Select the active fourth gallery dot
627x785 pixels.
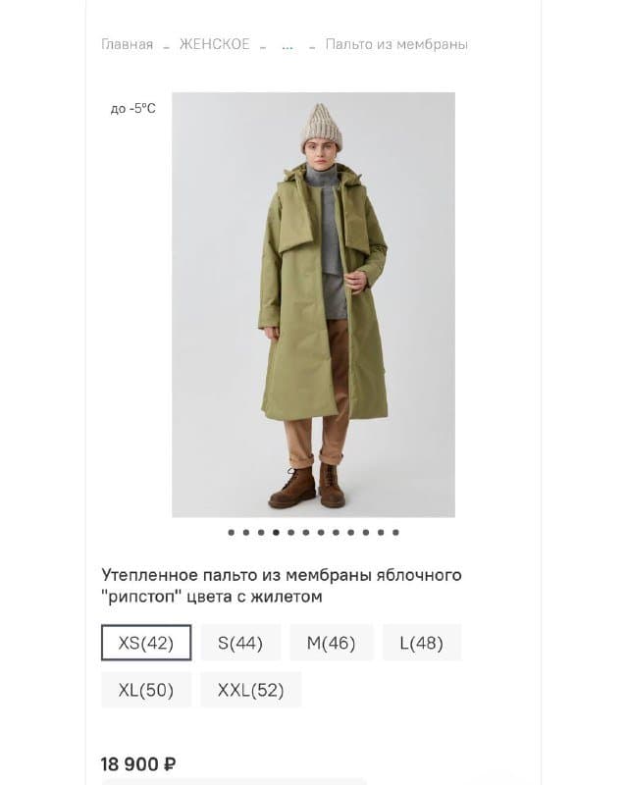click(276, 532)
